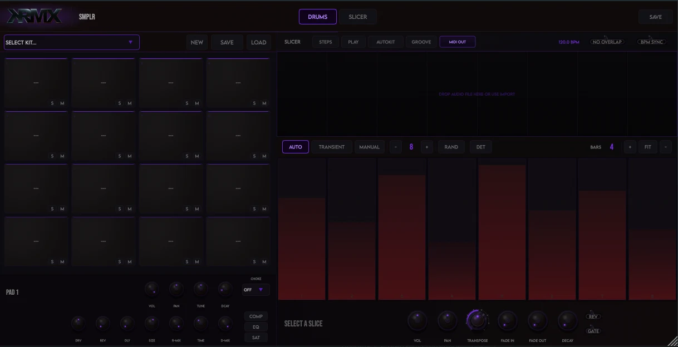The width and height of the screenshot is (678, 347).
Task: Enable the REV slice switch
Action: [x=593, y=316]
